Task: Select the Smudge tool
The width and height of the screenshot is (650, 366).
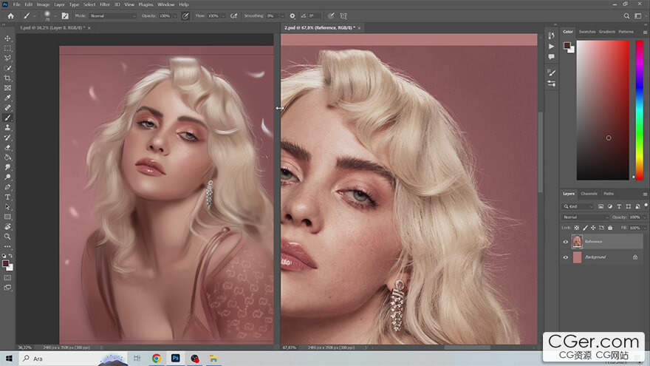Action: coord(7,167)
